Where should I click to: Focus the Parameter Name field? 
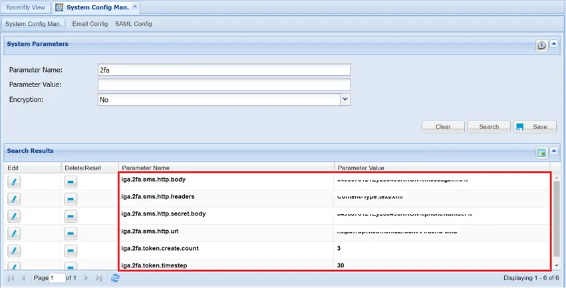224,70
